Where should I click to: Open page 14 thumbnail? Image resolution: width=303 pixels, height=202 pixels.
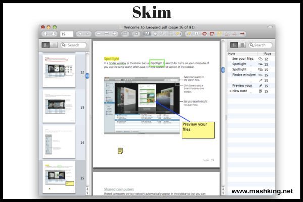tap(59, 142)
